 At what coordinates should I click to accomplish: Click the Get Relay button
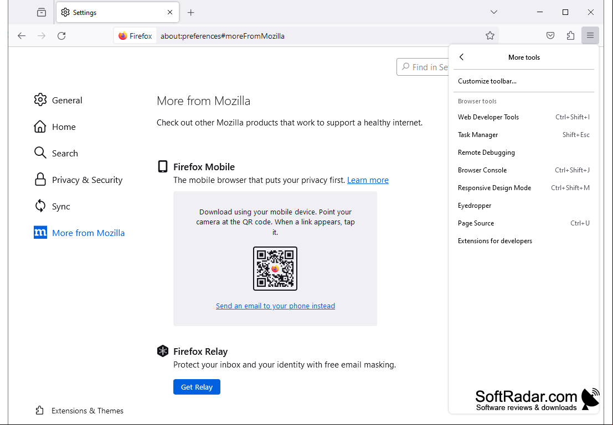[x=197, y=387]
